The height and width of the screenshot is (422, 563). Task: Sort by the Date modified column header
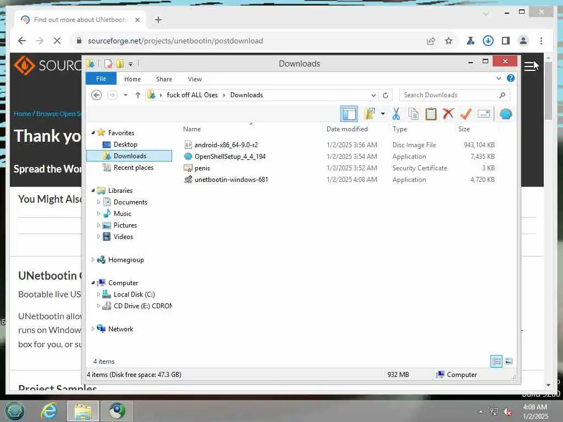(x=347, y=129)
